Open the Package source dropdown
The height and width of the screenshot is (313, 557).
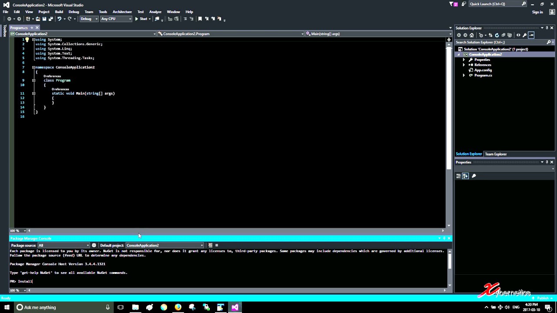[x=64, y=245]
